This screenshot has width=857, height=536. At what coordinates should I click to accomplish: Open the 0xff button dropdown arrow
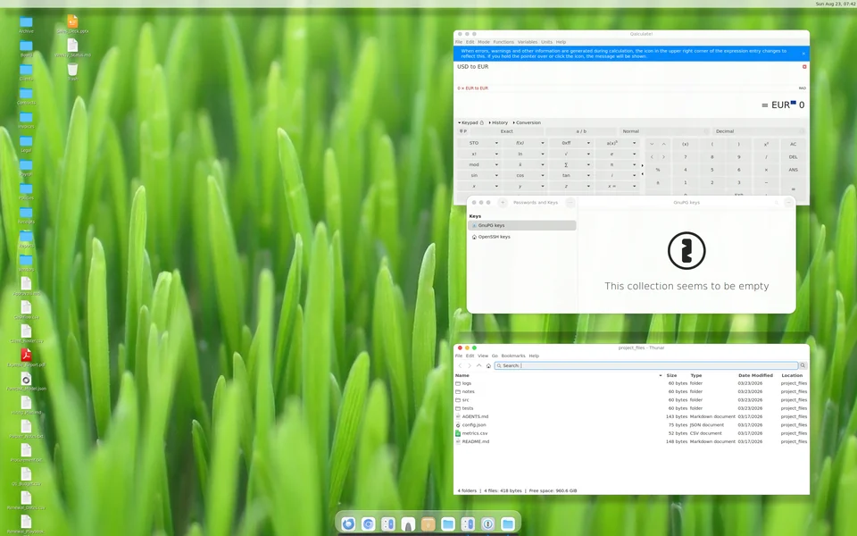(588, 143)
